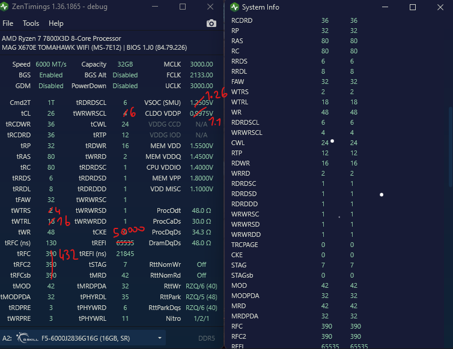Click the Nitro 1/2/1 value
Screen dimensions: 453x349
pyautogui.click(x=201, y=318)
